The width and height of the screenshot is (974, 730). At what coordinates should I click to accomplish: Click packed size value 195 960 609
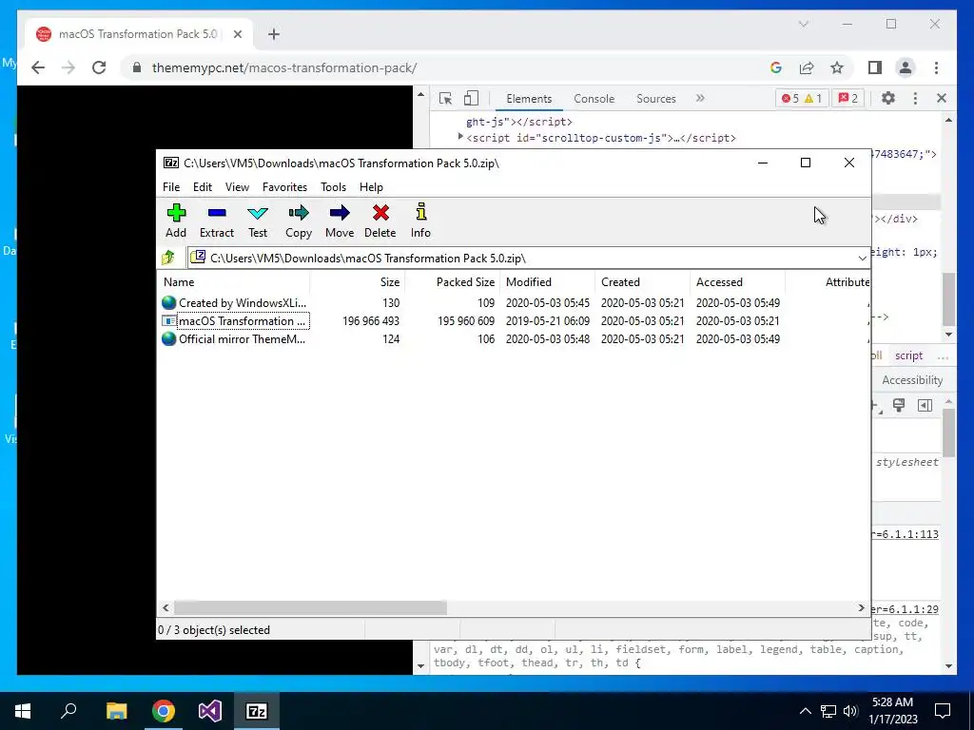tap(466, 321)
